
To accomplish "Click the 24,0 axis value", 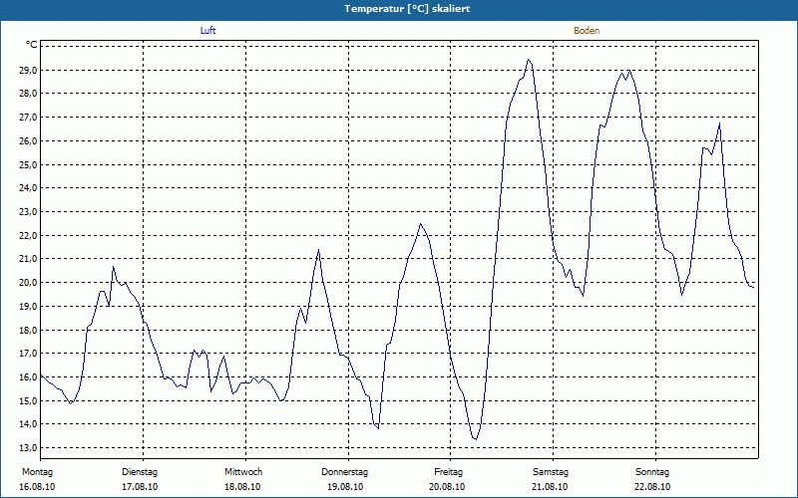I will click(x=28, y=188).
